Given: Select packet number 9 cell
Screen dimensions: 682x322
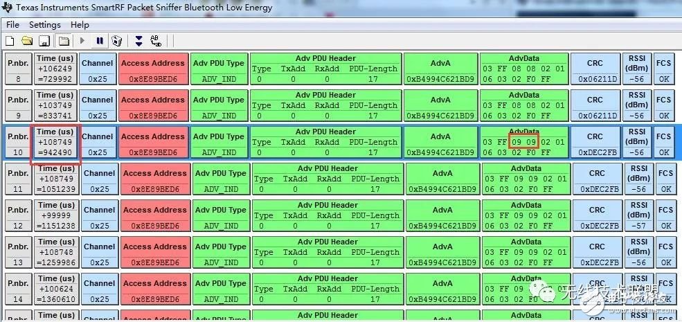Looking at the screenshot, I should [x=18, y=105].
